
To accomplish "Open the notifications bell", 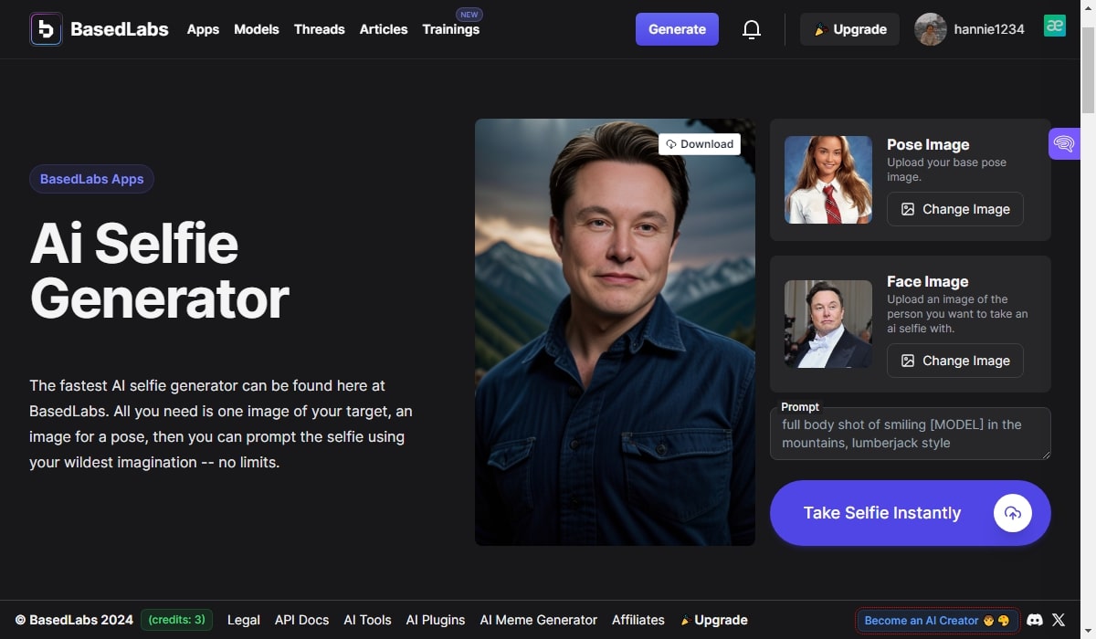I will click(x=752, y=29).
